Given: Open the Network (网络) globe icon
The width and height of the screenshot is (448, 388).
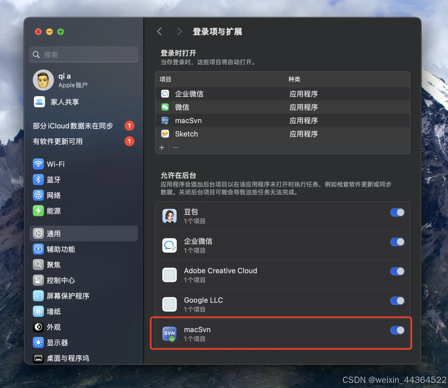Looking at the screenshot, I should click(x=38, y=195).
